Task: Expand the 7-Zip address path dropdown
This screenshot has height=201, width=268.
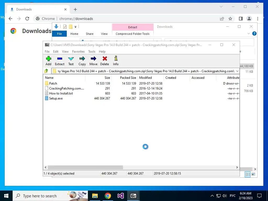Action: point(237,71)
